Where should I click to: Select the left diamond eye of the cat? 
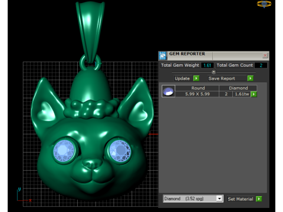point(64,151)
